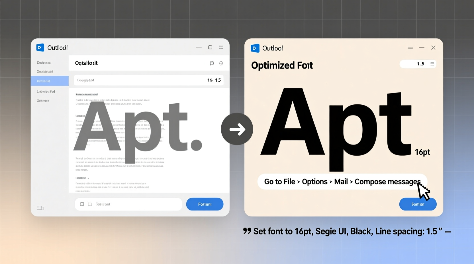Image resolution: width=474 pixels, height=264 pixels.
Task: Click the Outlook app icon in left window titlebar
Action: click(x=40, y=48)
